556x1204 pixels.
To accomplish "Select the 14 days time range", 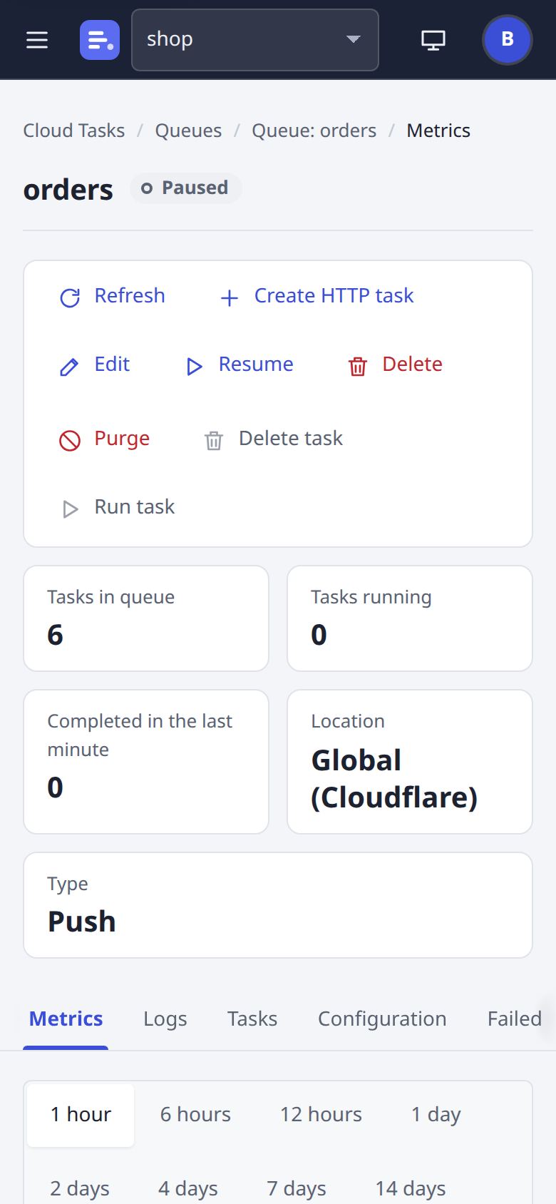I will click(x=411, y=1188).
